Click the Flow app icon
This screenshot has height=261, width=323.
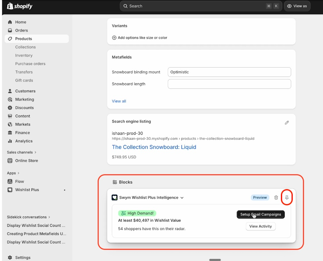tap(10, 181)
